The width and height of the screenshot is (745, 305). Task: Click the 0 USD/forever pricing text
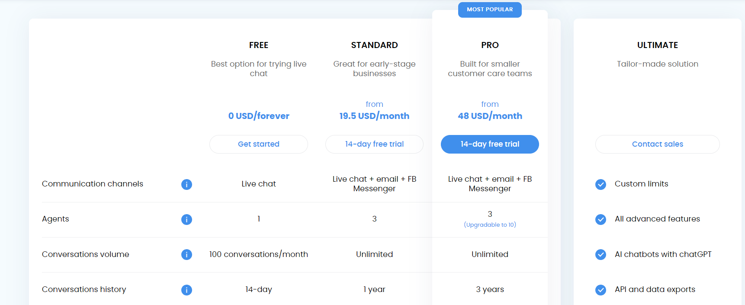click(258, 116)
